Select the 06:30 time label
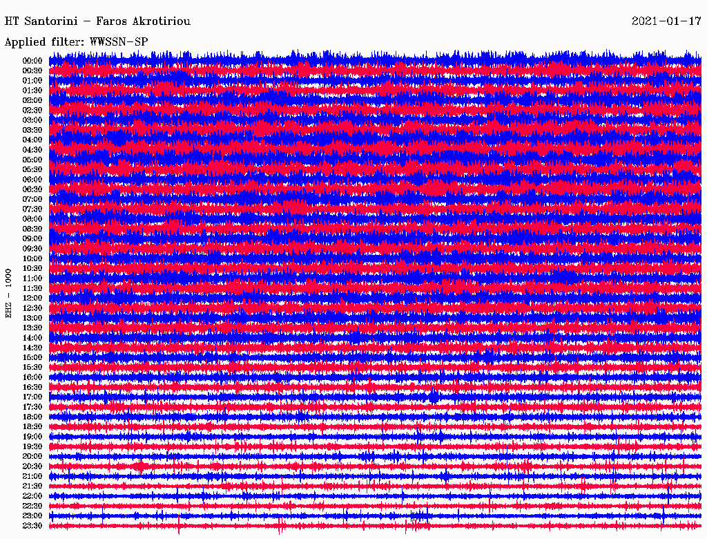 (x=32, y=189)
